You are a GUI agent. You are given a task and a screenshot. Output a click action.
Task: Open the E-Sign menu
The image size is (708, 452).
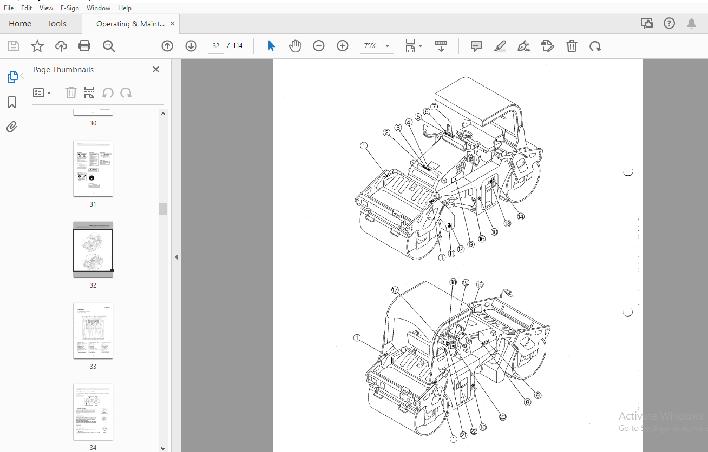(x=70, y=8)
